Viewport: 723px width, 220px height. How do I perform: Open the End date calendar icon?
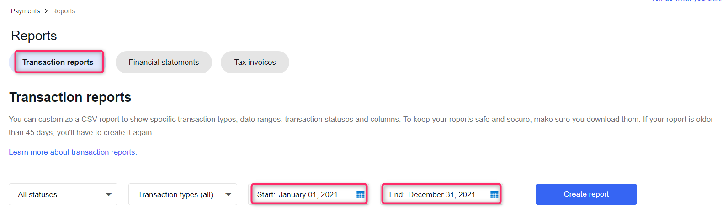pyautogui.click(x=494, y=194)
